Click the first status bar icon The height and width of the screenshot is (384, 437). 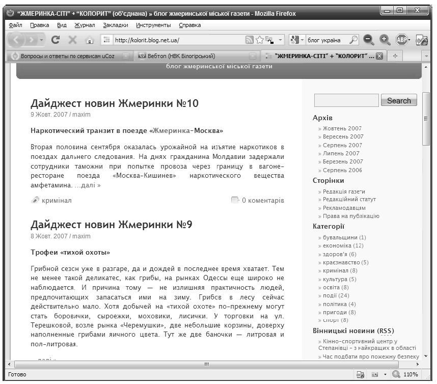pyautogui.click(x=361, y=374)
